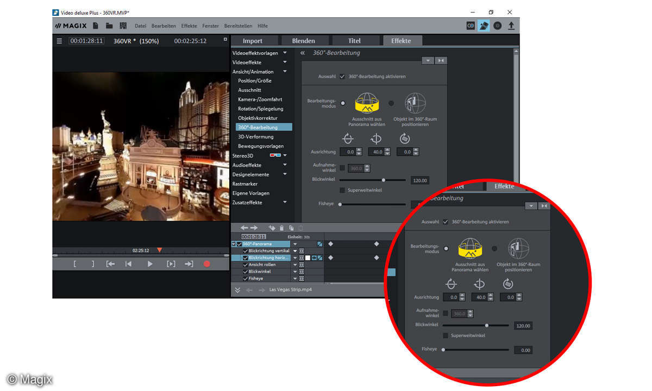Open the dropdown arrow on the Ansicht rollen row
Image resolution: width=652 pixels, height=391 pixels.
pyautogui.click(x=295, y=264)
